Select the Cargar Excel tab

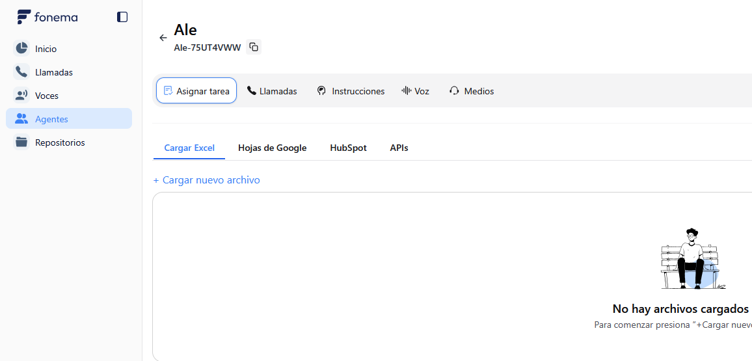(x=189, y=148)
